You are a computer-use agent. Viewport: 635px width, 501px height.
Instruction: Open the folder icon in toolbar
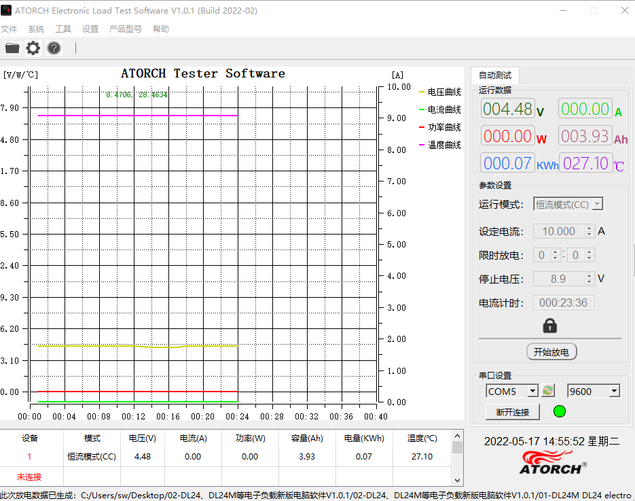point(12,48)
